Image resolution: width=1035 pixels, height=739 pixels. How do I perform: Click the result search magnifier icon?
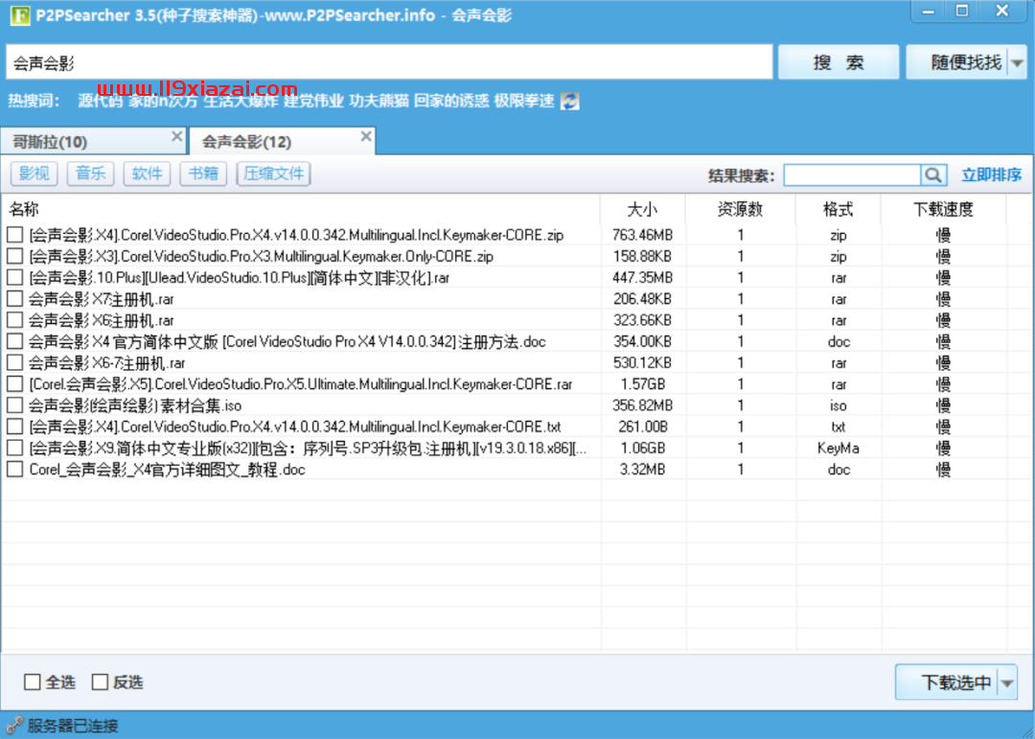pos(933,175)
